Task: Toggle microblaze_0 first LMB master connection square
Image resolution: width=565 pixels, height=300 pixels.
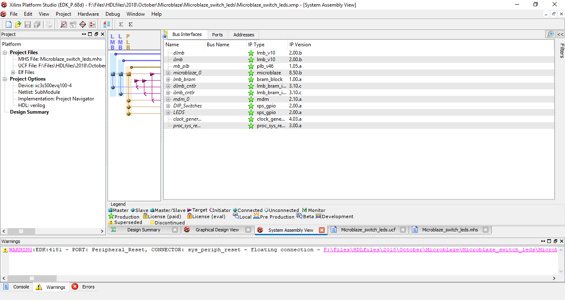Action: (x=113, y=74)
